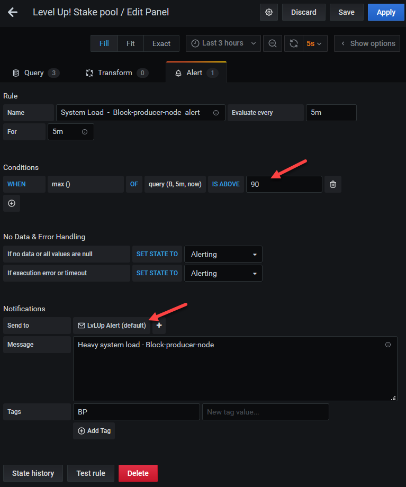Open the 5s refresh interval dropdown

pos(314,43)
